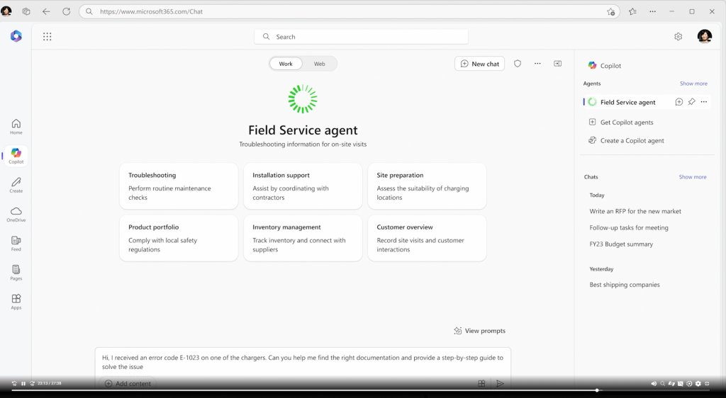Switch to the Work tab

click(x=286, y=64)
